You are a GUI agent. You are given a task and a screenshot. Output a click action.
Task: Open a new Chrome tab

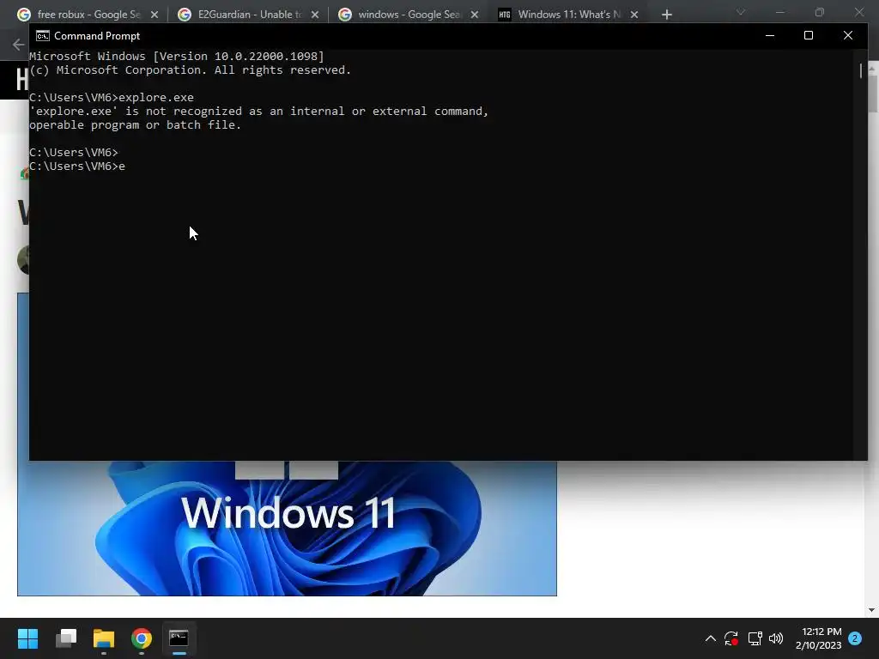[666, 15]
